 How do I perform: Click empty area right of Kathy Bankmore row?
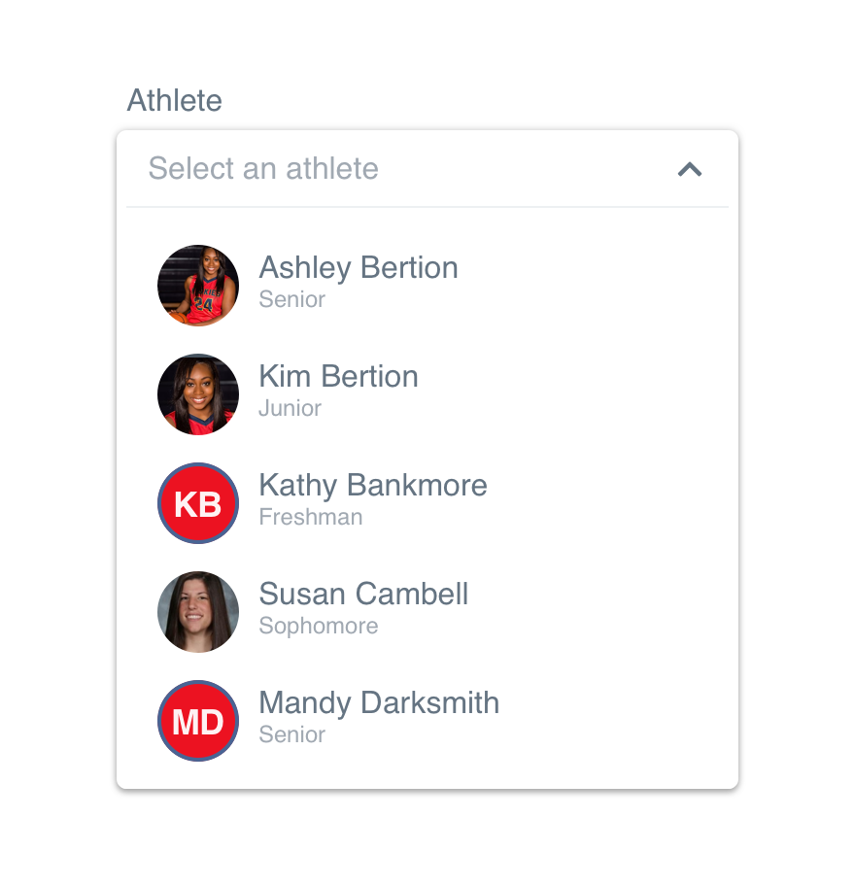[x=610, y=503]
